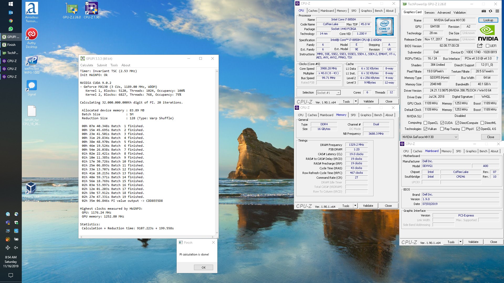This screenshot has height=283, width=504.
Task: Switch to the TechPowerUp GPU-Z taskbar entry
Action: (11, 53)
